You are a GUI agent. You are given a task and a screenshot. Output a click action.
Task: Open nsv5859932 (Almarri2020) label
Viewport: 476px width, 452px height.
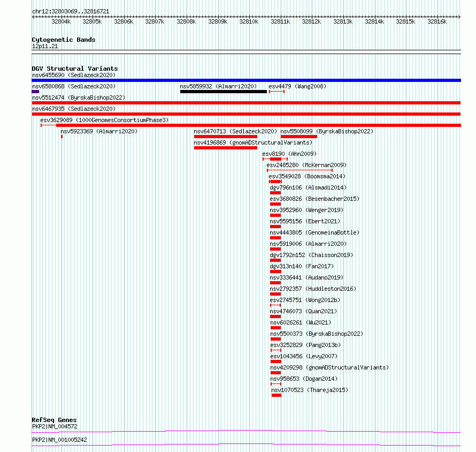pos(218,86)
